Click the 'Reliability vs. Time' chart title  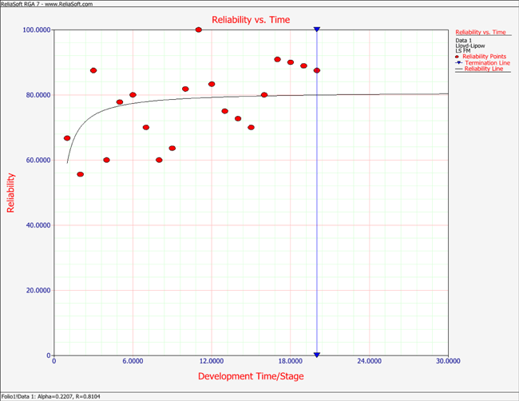click(251, 19)
